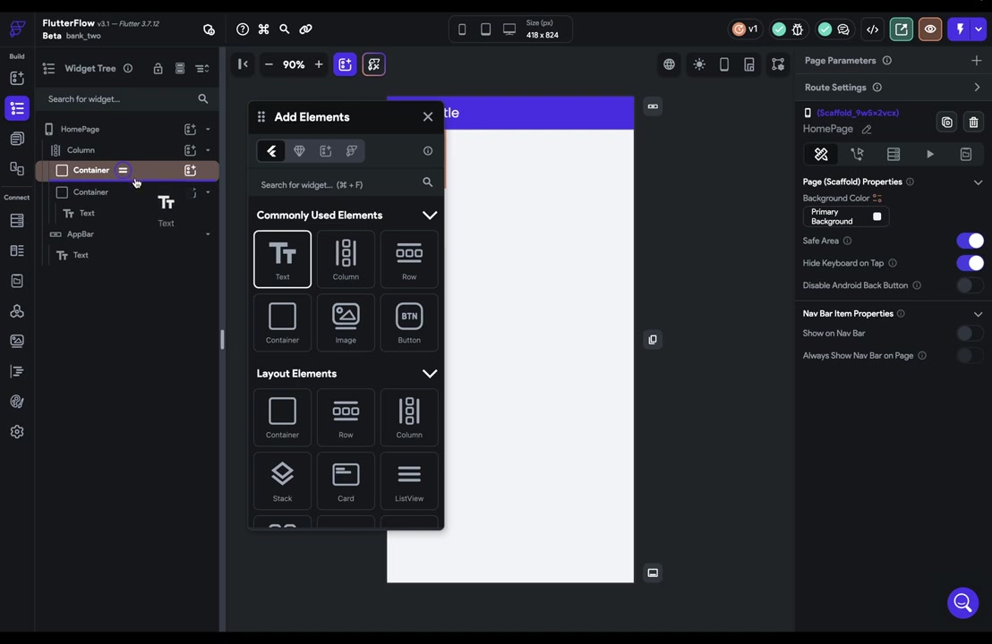This screenshot has height=644, width=992.
Task: Enable Disable Android Back Button switch
Action: [x=970, y=285]
